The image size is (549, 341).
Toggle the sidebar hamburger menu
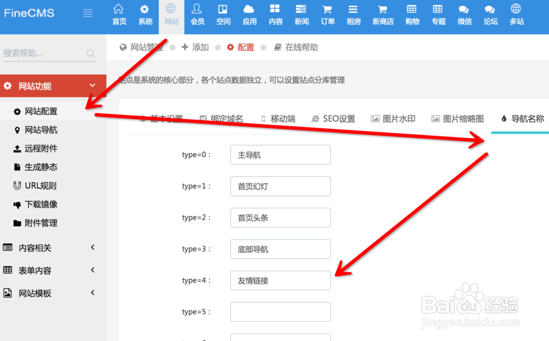coord(88,13)
